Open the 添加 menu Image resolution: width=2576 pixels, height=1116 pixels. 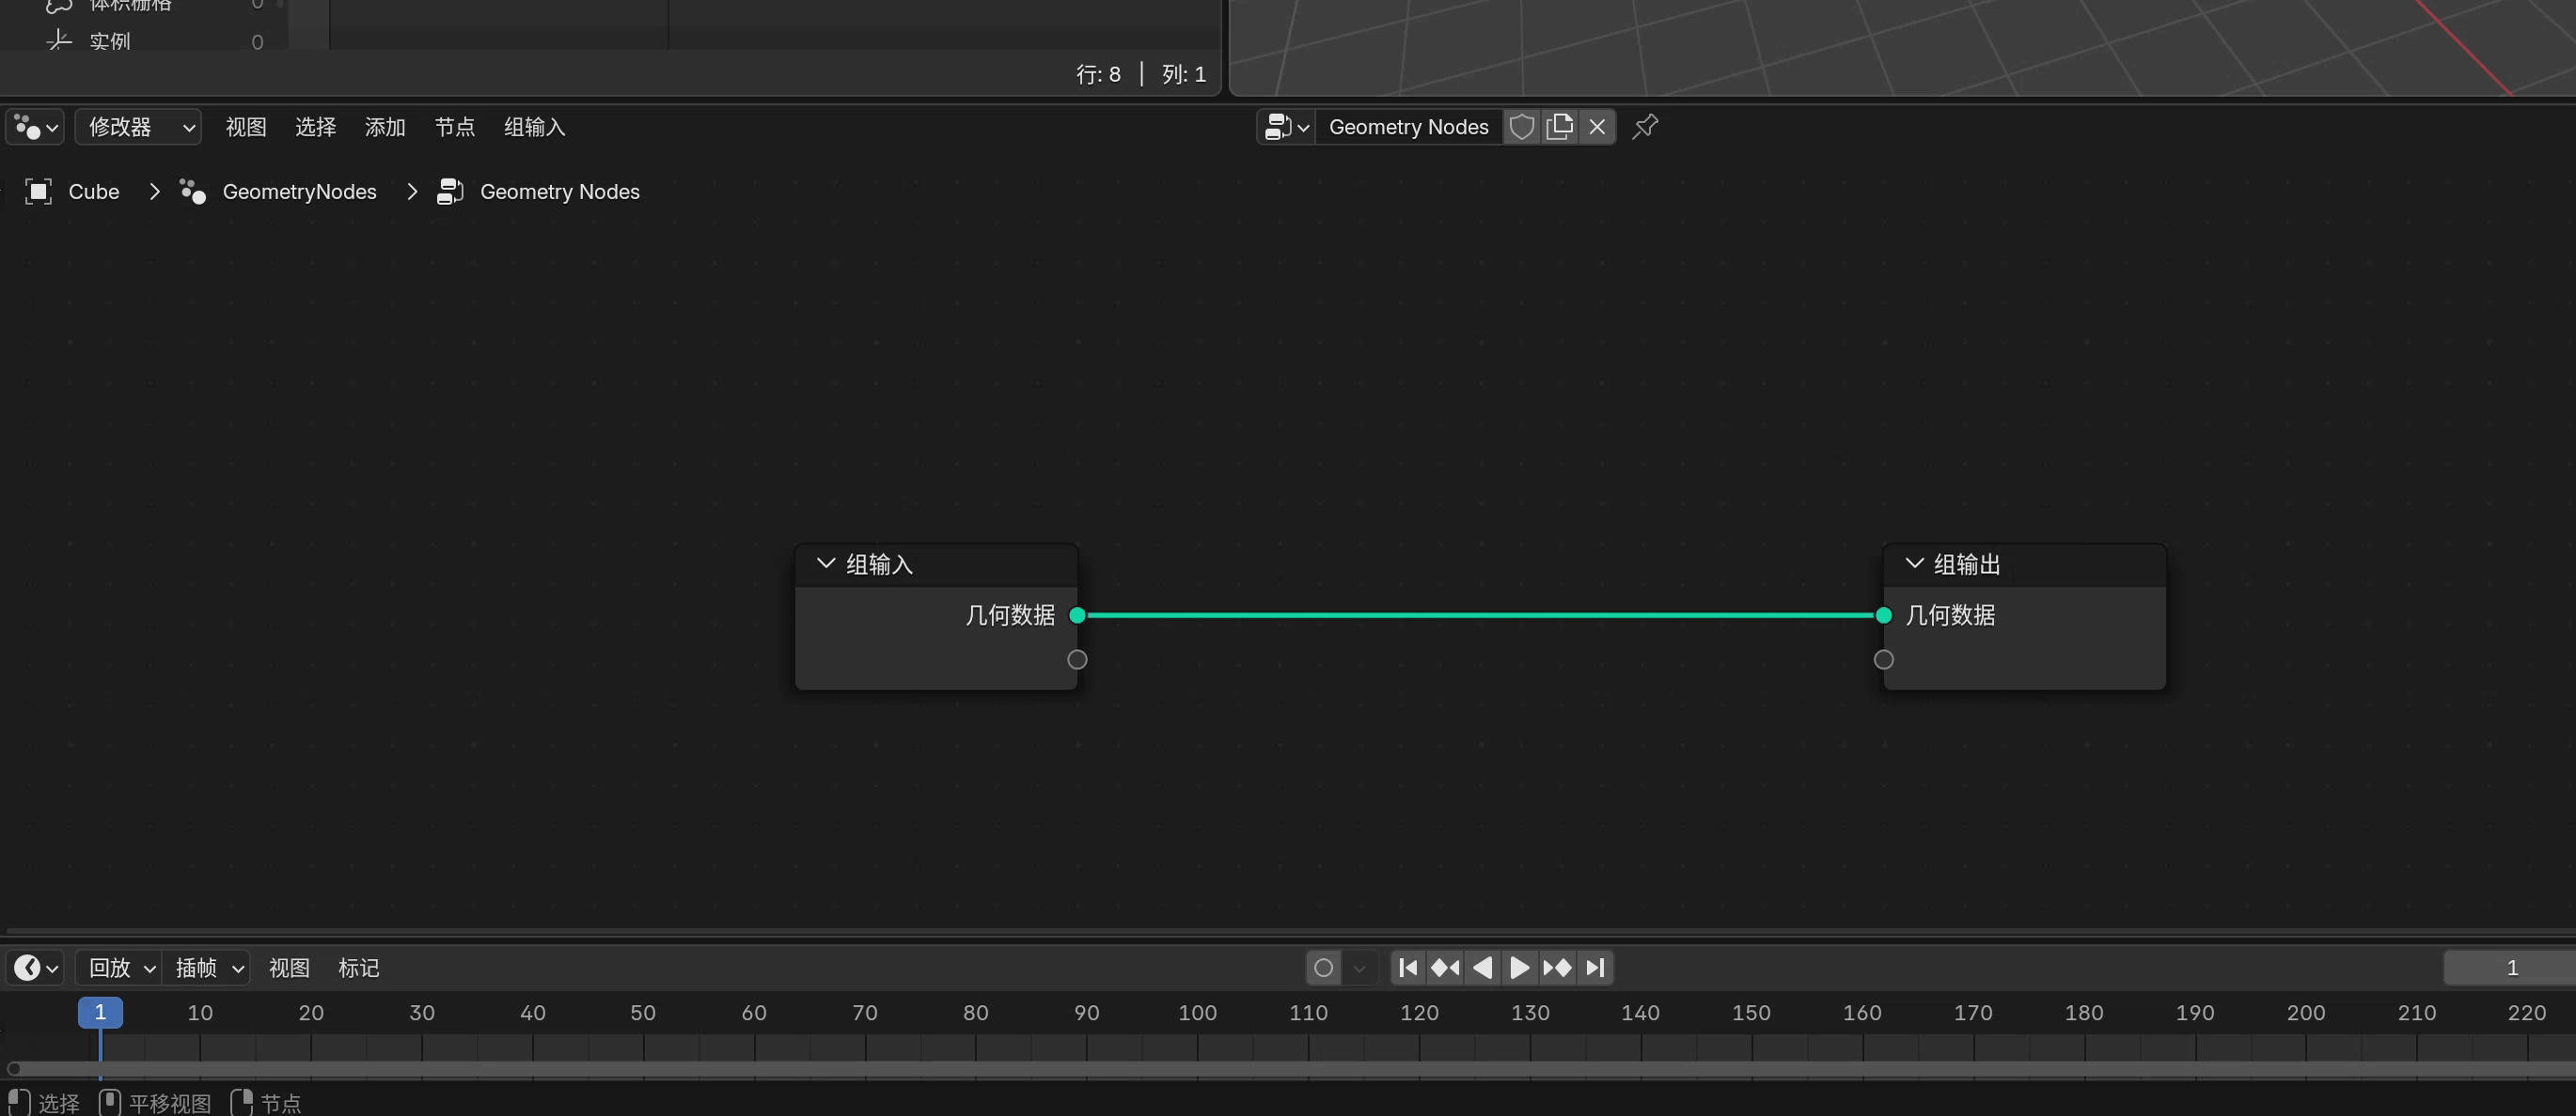pyautogui.click(x=385, y=127)
